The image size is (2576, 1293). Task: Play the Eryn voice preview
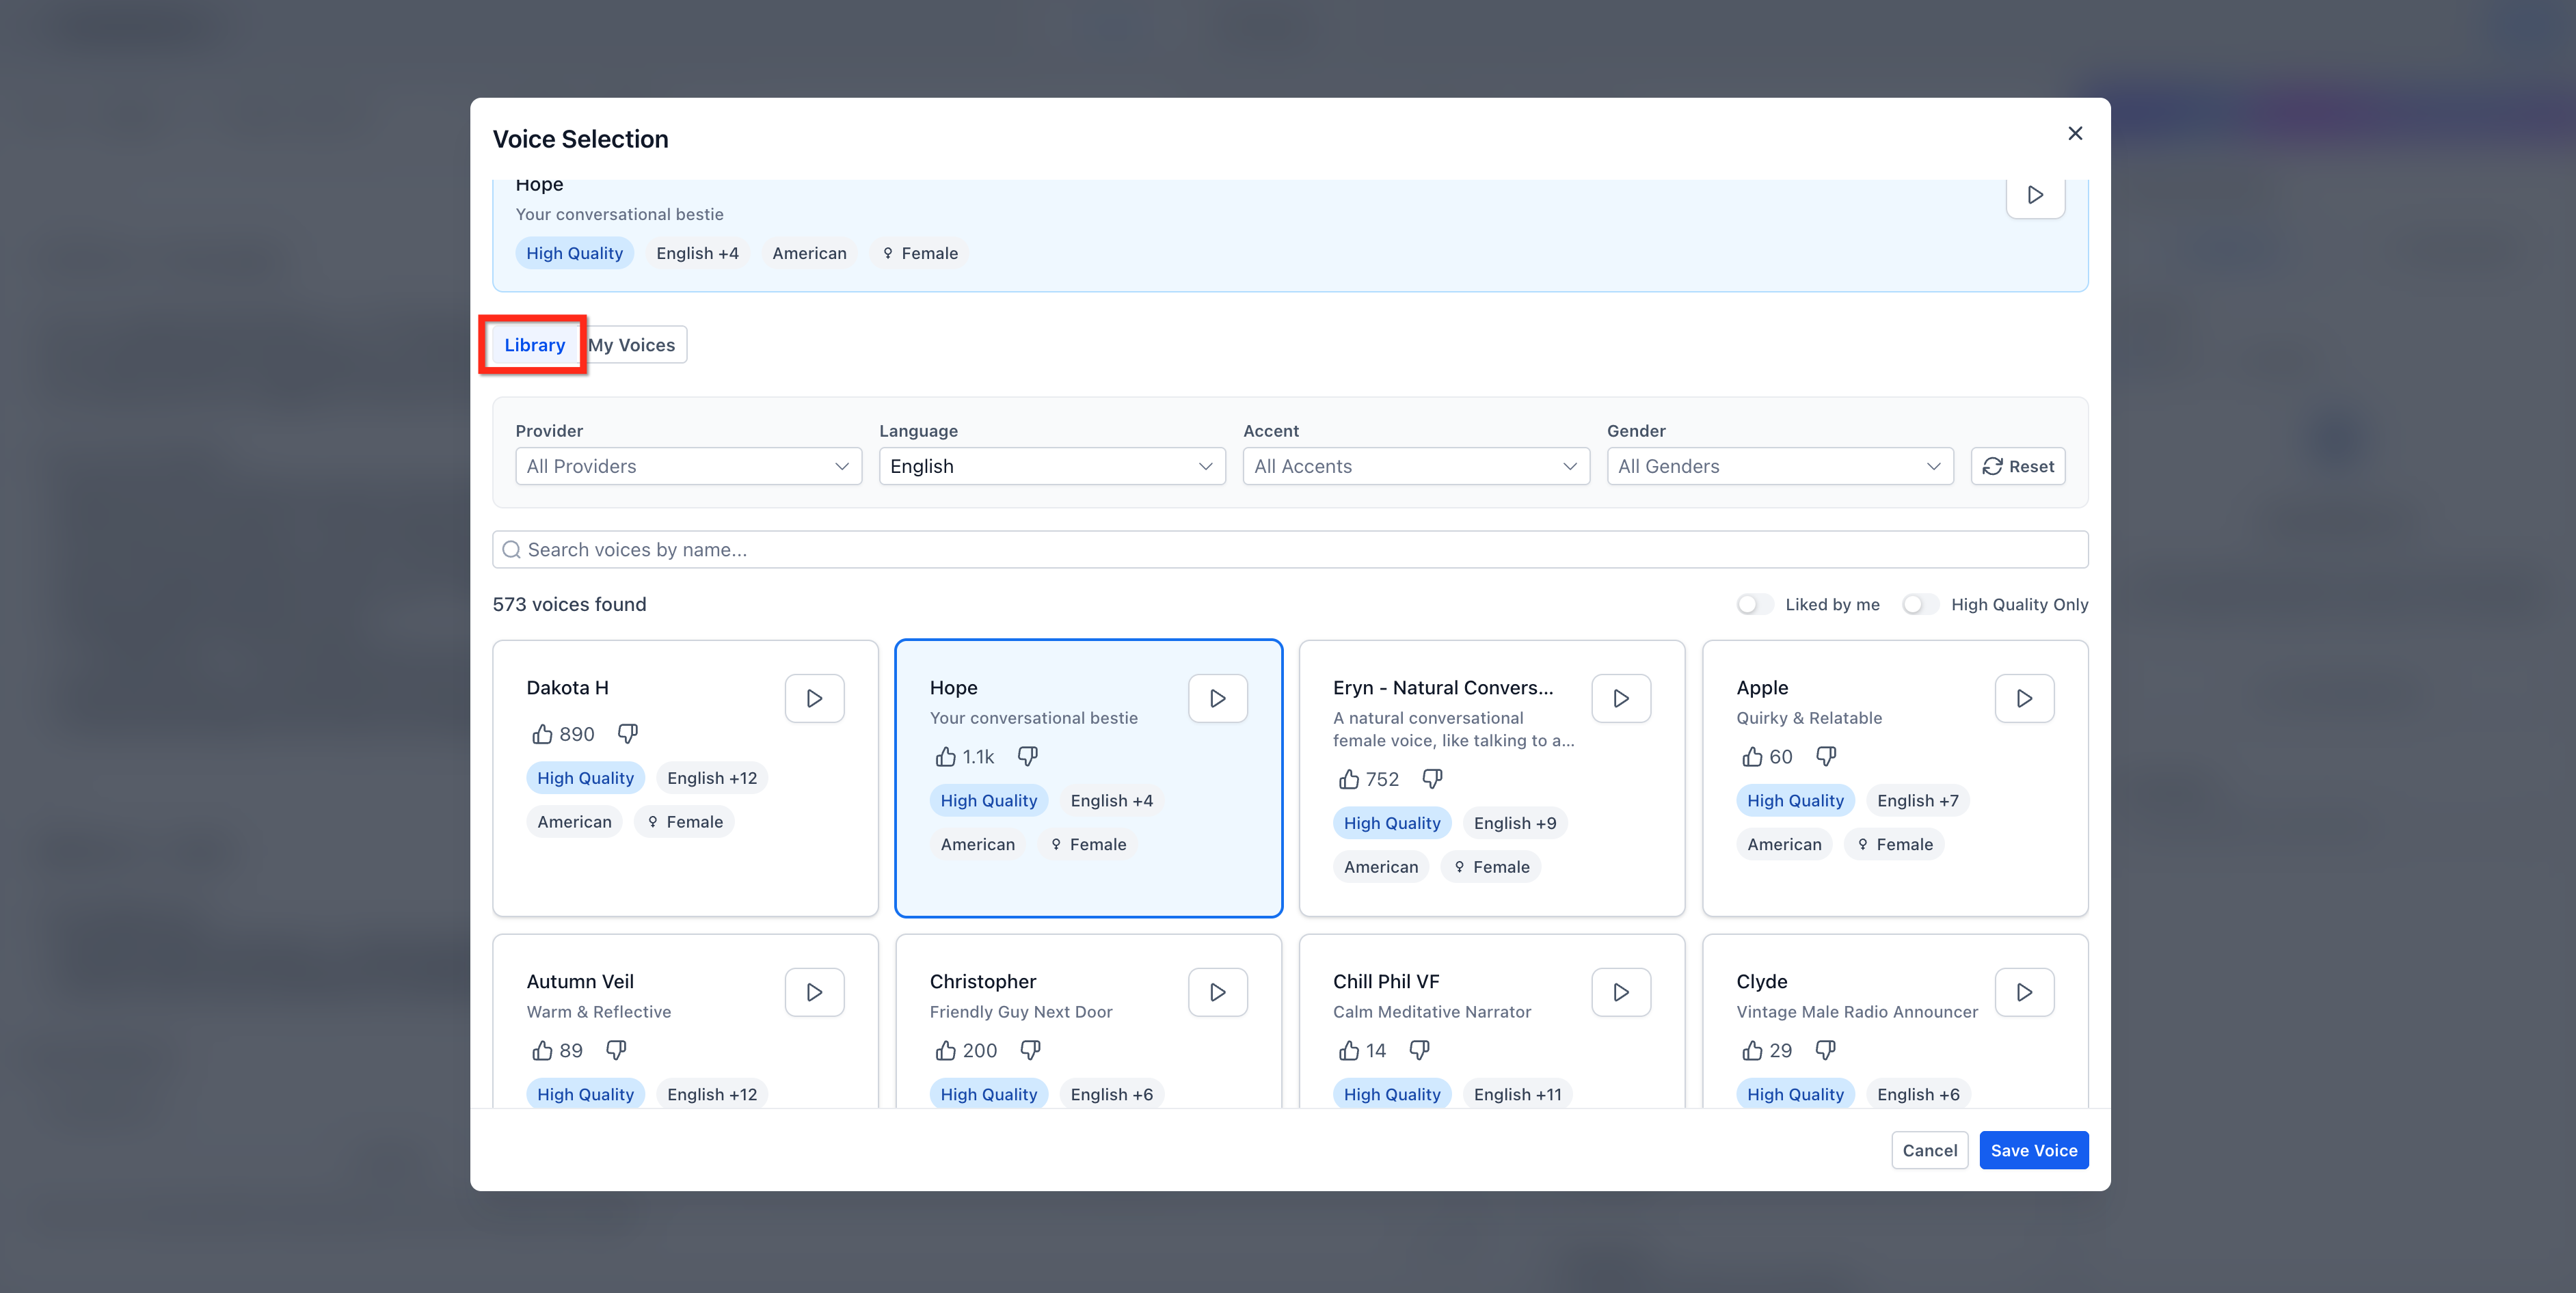[1620, 698]
